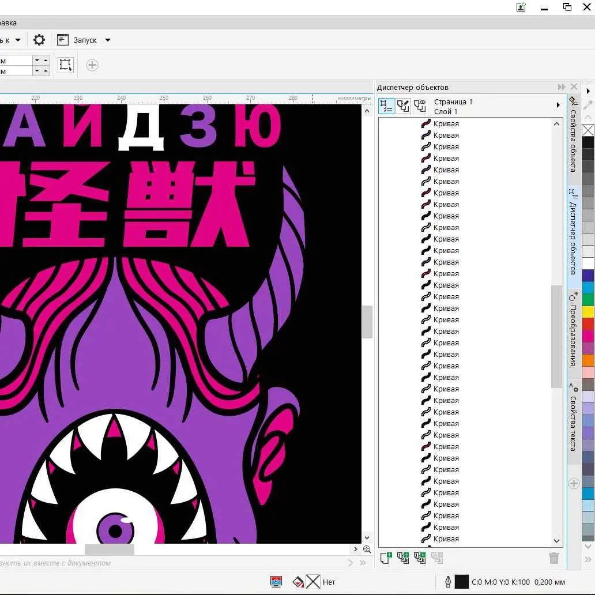Image resolution: width=595 pixels, height=595 pixels.
Task: Click the Treat All Objects as Filled icon
Action: [66, 65]
